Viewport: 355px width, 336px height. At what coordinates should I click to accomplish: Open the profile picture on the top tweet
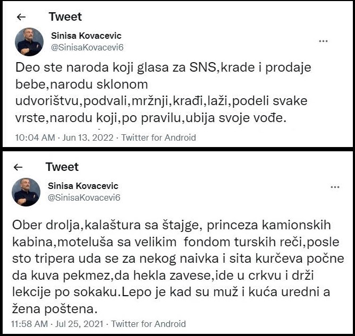click(x=29, y=41)
